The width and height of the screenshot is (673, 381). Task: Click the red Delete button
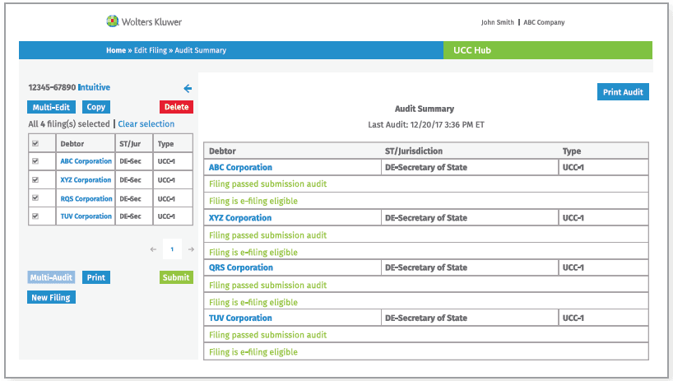pyautogui.click(x=176, y=107)
